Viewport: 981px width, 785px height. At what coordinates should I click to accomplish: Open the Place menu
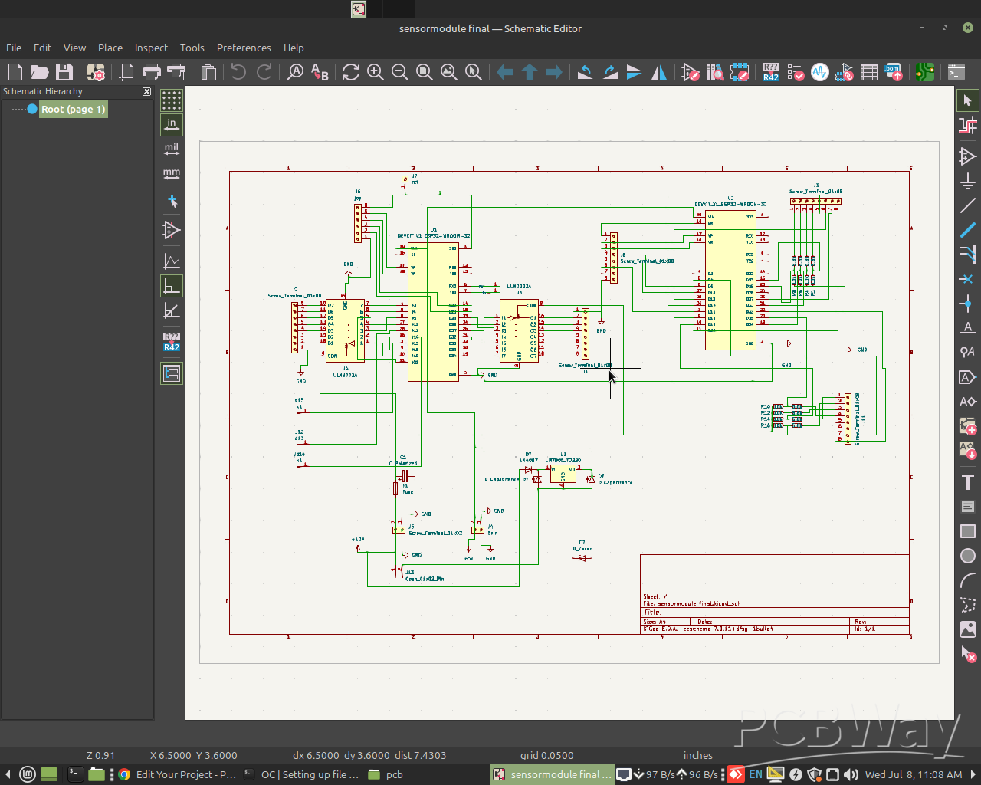pyautogui.click(x=110, y=48)
